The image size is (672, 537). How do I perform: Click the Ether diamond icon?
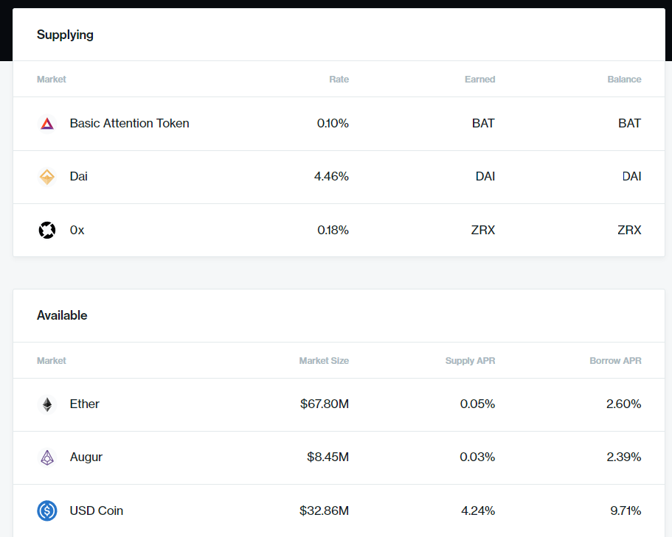tap(47, 404)
